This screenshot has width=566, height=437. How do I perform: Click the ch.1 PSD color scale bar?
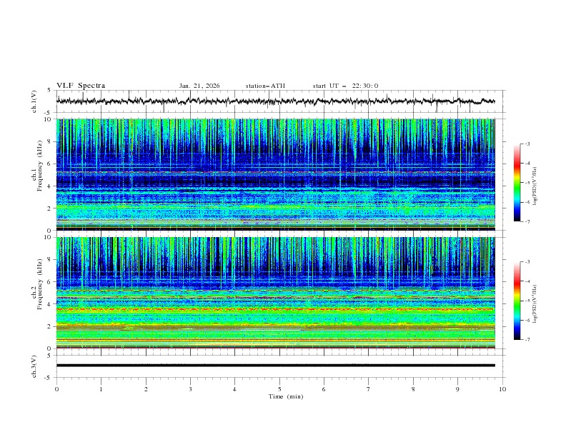[x=517, y=183]
